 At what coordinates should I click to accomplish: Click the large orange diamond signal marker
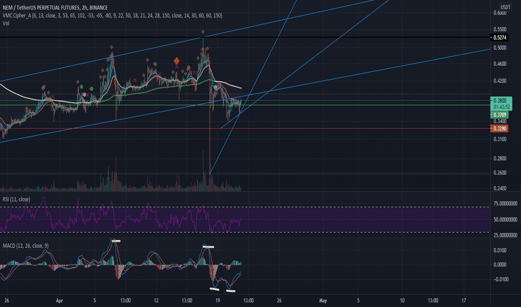tap(177, 61)
